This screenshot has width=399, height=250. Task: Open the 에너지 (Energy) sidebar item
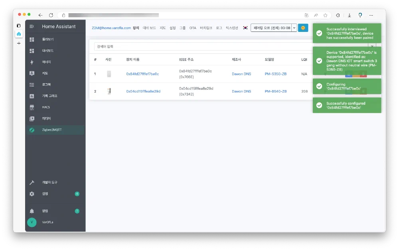coord(47,62)
